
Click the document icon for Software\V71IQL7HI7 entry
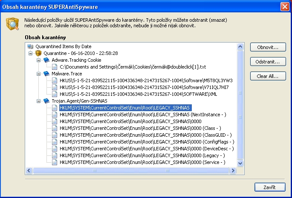(55, 87)
